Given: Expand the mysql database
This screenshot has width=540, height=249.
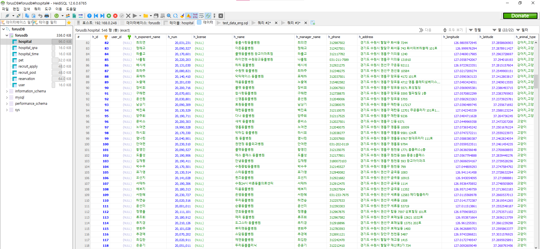Looking at the screenshot, I should click(7, 97).
